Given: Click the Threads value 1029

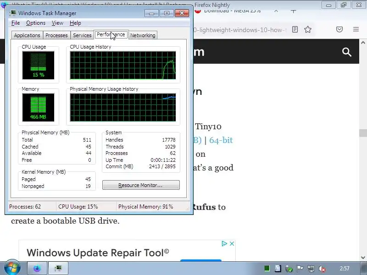Looking at the screenshot, I should point(170,147).
